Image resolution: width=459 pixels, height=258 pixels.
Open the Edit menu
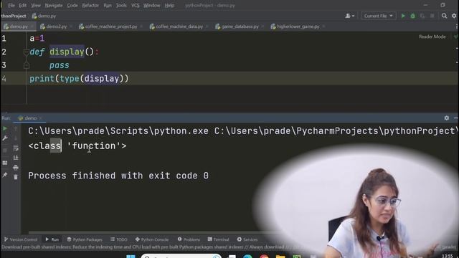coord(22,5)
